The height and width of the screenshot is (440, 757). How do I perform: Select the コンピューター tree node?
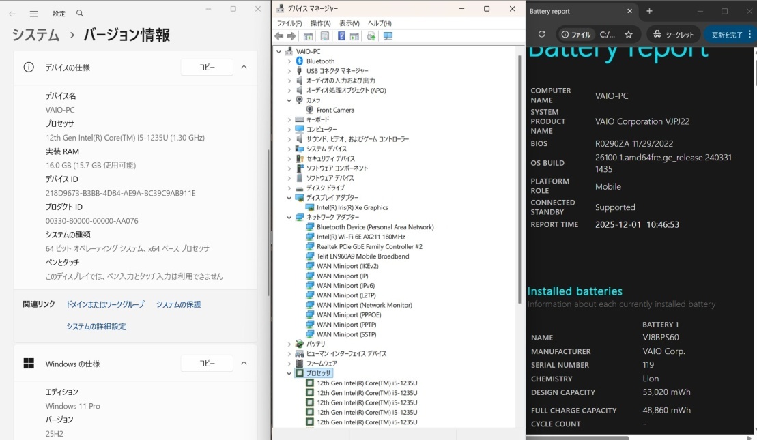tap(322, 130)
